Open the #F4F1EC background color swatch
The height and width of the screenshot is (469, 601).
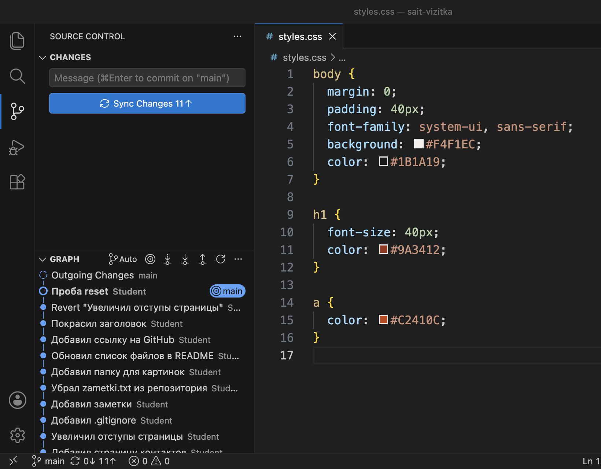419,144
